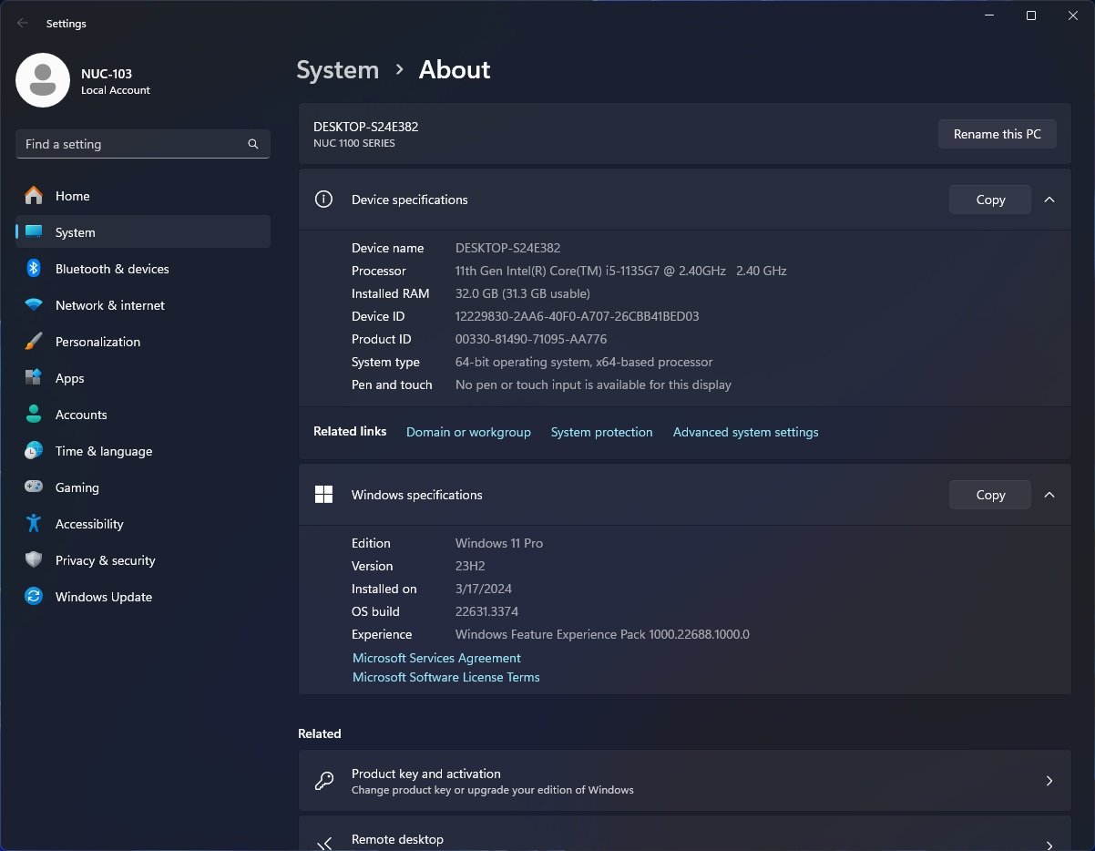Open the Remote desktop row arrow

click(x=1049, y=845)
